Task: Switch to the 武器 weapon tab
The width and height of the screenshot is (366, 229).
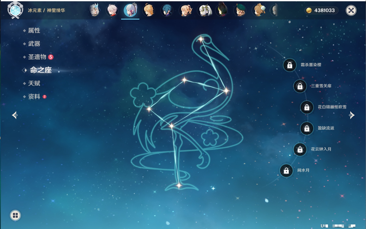Action: [x=34, y=44]
